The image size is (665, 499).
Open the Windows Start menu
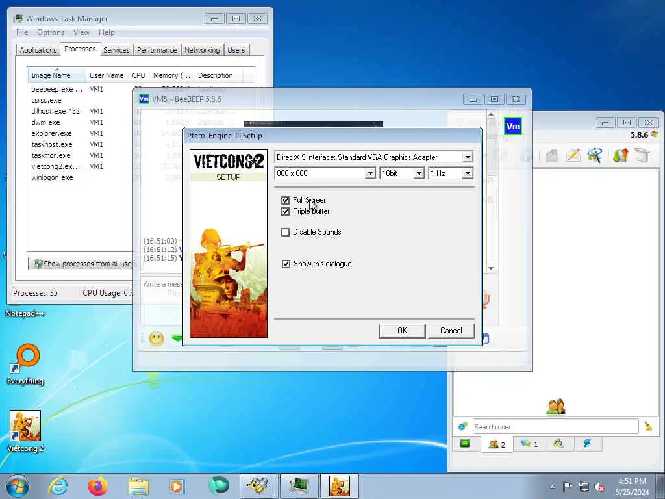click(x=18, y=486)
